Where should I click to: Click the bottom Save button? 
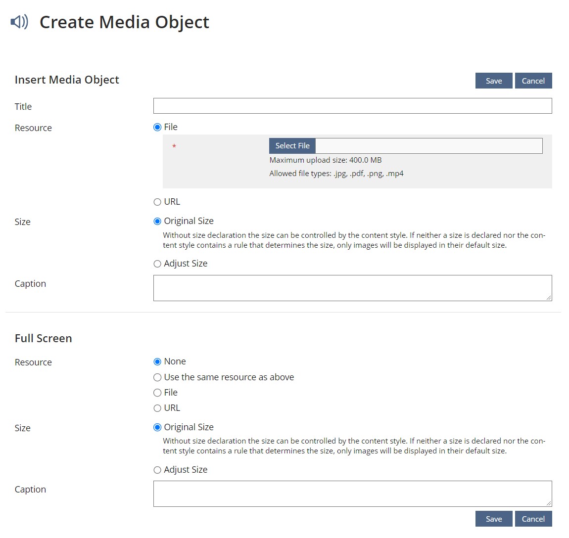click(x=493, y=519)
